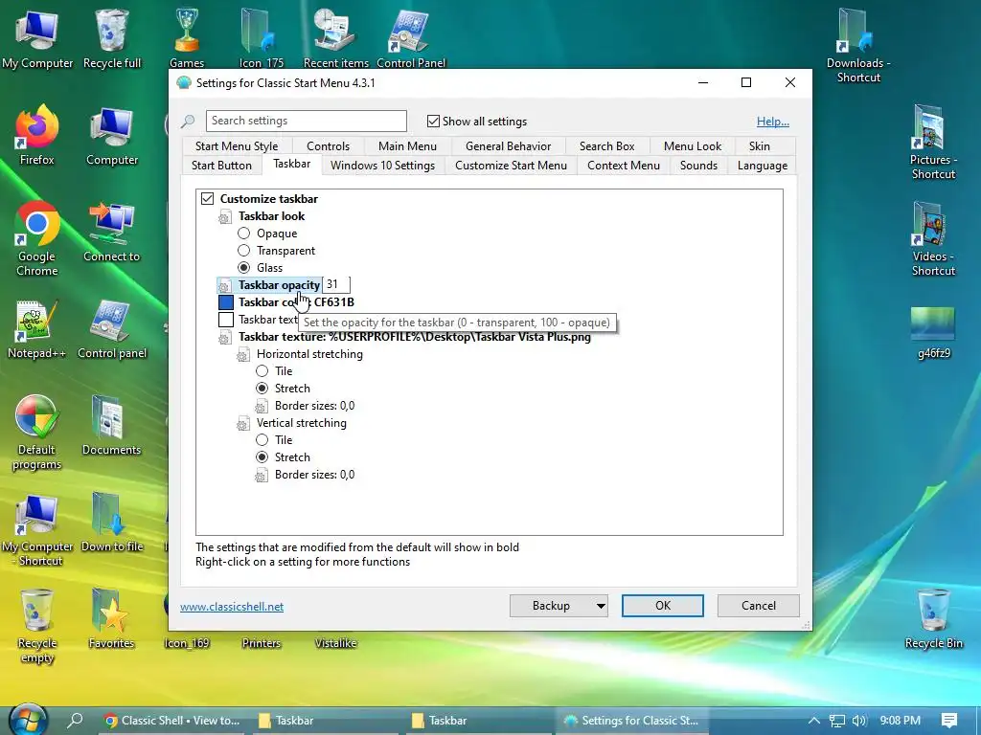Select the Recycle empty desktop icon
The height and width of the screenshot is (735, 981).
[x=37, y=626]
